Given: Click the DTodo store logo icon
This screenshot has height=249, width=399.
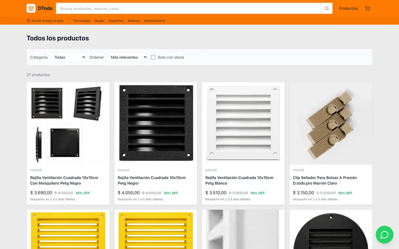Looking at the screenshot, I should pos(31,9).
